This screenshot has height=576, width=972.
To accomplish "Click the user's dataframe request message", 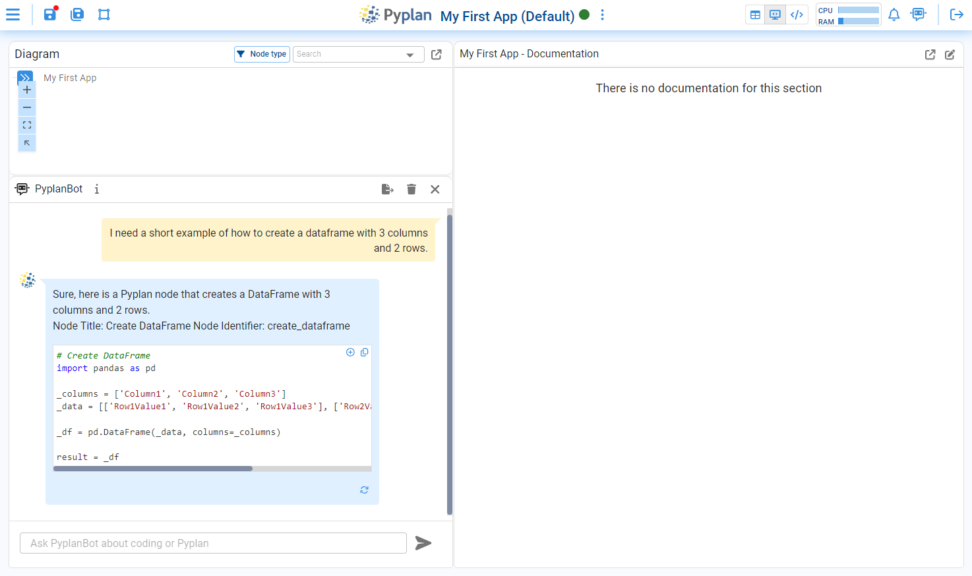I will click(268, 241).
